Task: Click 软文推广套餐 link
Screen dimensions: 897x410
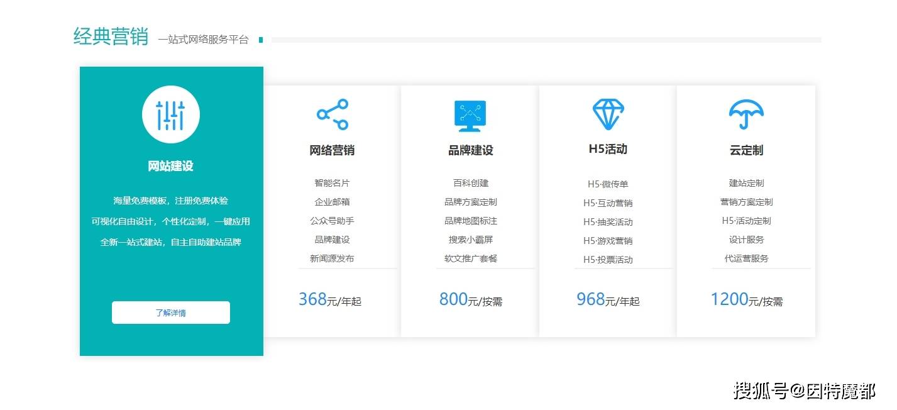Action: [470, 258]
